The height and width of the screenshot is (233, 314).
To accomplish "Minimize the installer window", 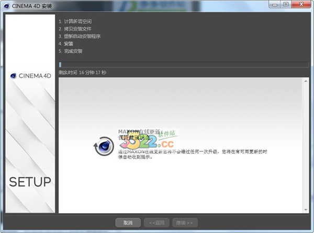I will click(x=275, y=4).
